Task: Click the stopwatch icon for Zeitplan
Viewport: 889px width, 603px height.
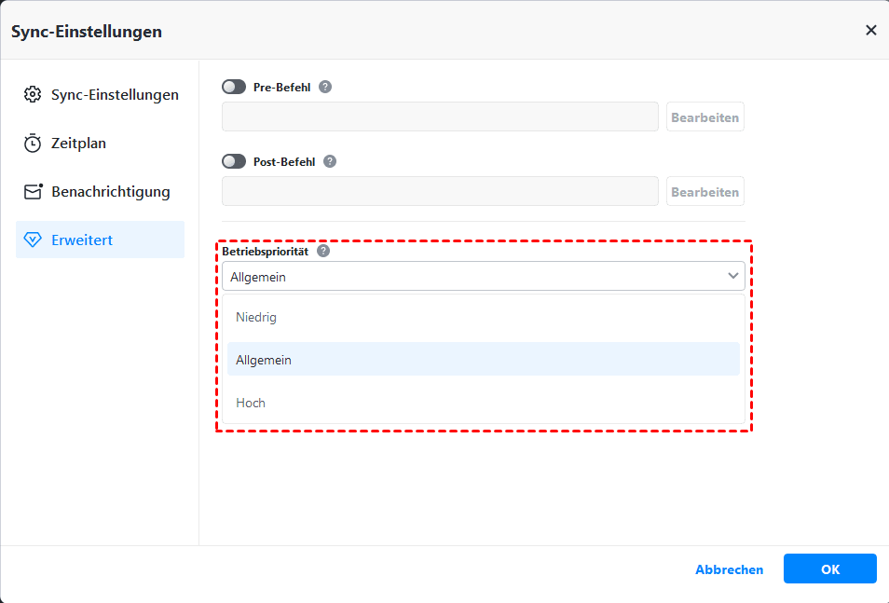Action: [x=34, y=144]
